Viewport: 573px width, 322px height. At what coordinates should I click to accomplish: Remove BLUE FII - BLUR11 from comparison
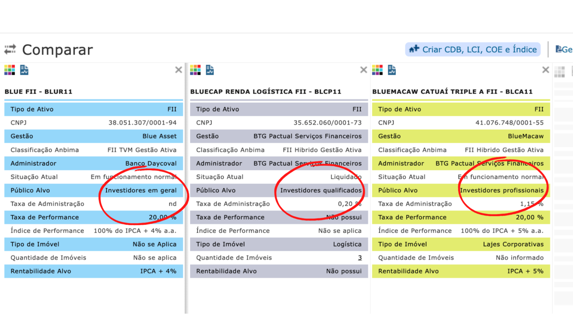[179, 70]
